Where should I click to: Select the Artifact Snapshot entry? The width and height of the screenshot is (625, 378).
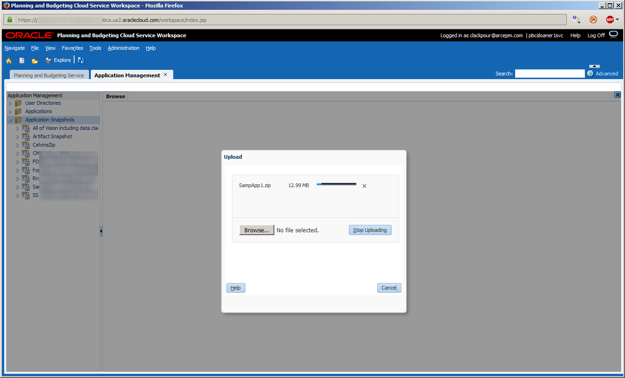coord(52,137)
